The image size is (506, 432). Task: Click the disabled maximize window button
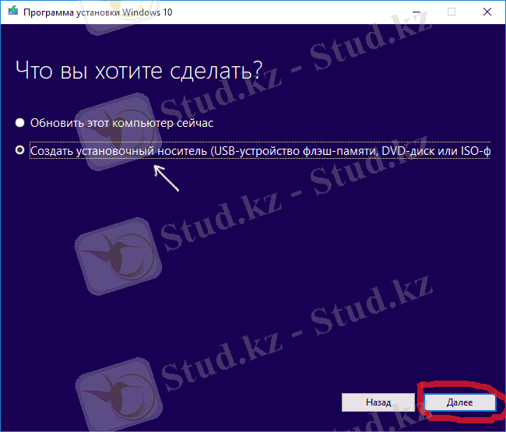(x=452, y=12)
